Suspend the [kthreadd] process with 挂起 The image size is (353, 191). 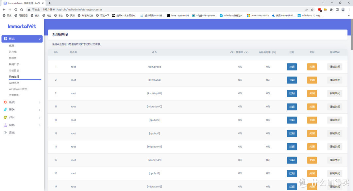pyautogui.click(x=292, y=80)
